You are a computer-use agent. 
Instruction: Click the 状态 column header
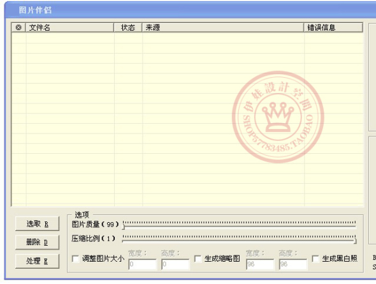pyautogui.click(x=128, y=27)
